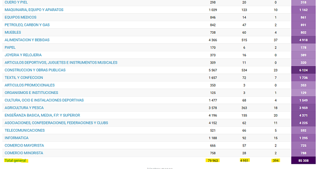This screenshot has height=169, width=318.
Task: Click value 363 in Agricultura row
Action: click(244, 108)
